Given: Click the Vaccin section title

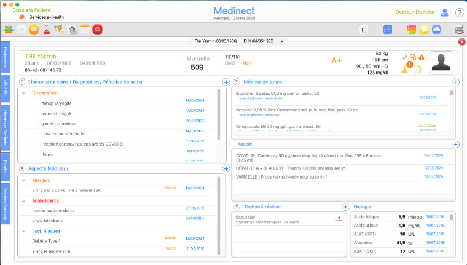Looking at the screenshot, I should (x=245, y=144).
